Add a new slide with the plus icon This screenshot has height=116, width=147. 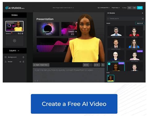(15, 41)
